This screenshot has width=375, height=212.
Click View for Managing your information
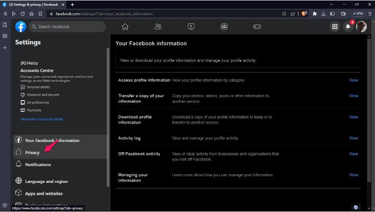[353, 175]
